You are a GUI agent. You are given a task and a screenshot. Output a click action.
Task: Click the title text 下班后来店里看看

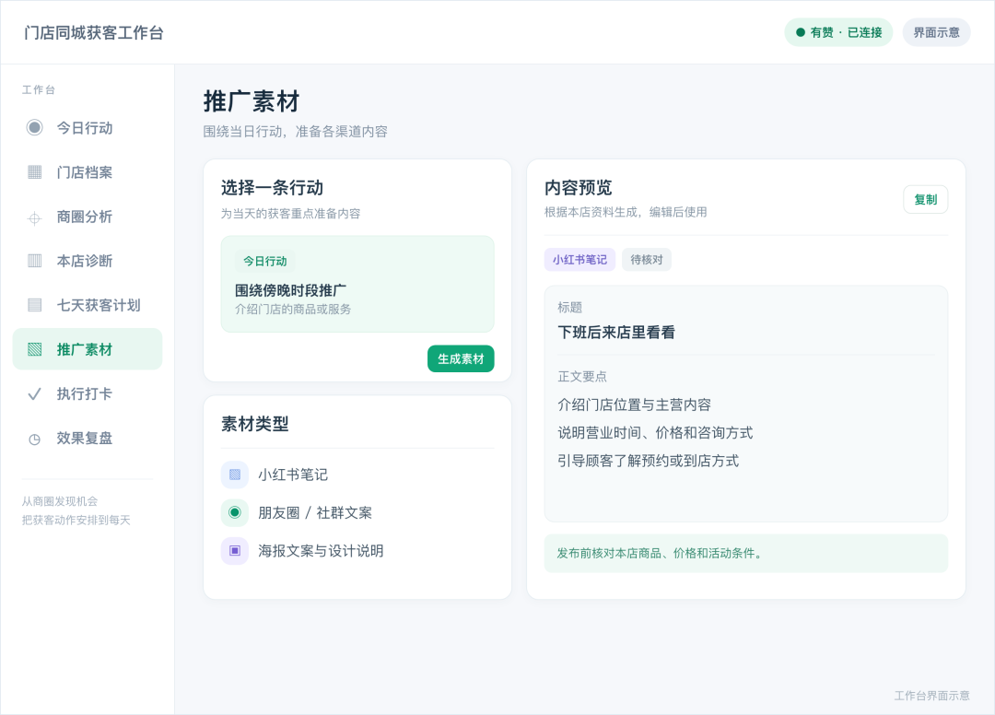(x=616, y=333)
